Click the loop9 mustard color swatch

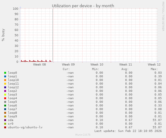click(x=5, y=116)
